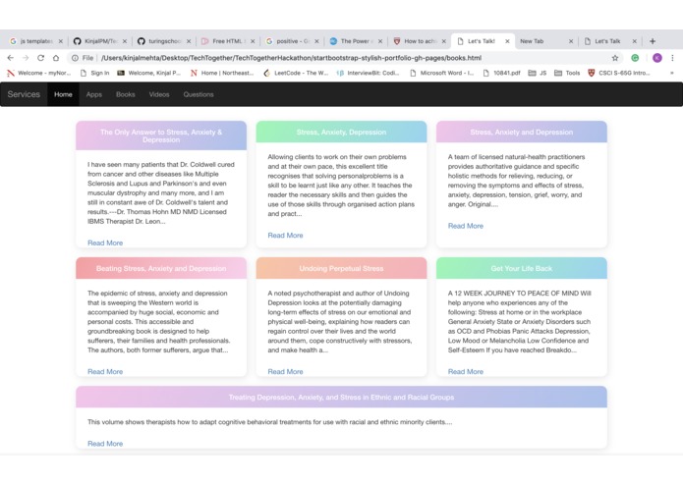This screenshot has height=485, width=683.
Task: Click 'Undoing Perpetual Stress' card header
Action: tap(342, 268)
